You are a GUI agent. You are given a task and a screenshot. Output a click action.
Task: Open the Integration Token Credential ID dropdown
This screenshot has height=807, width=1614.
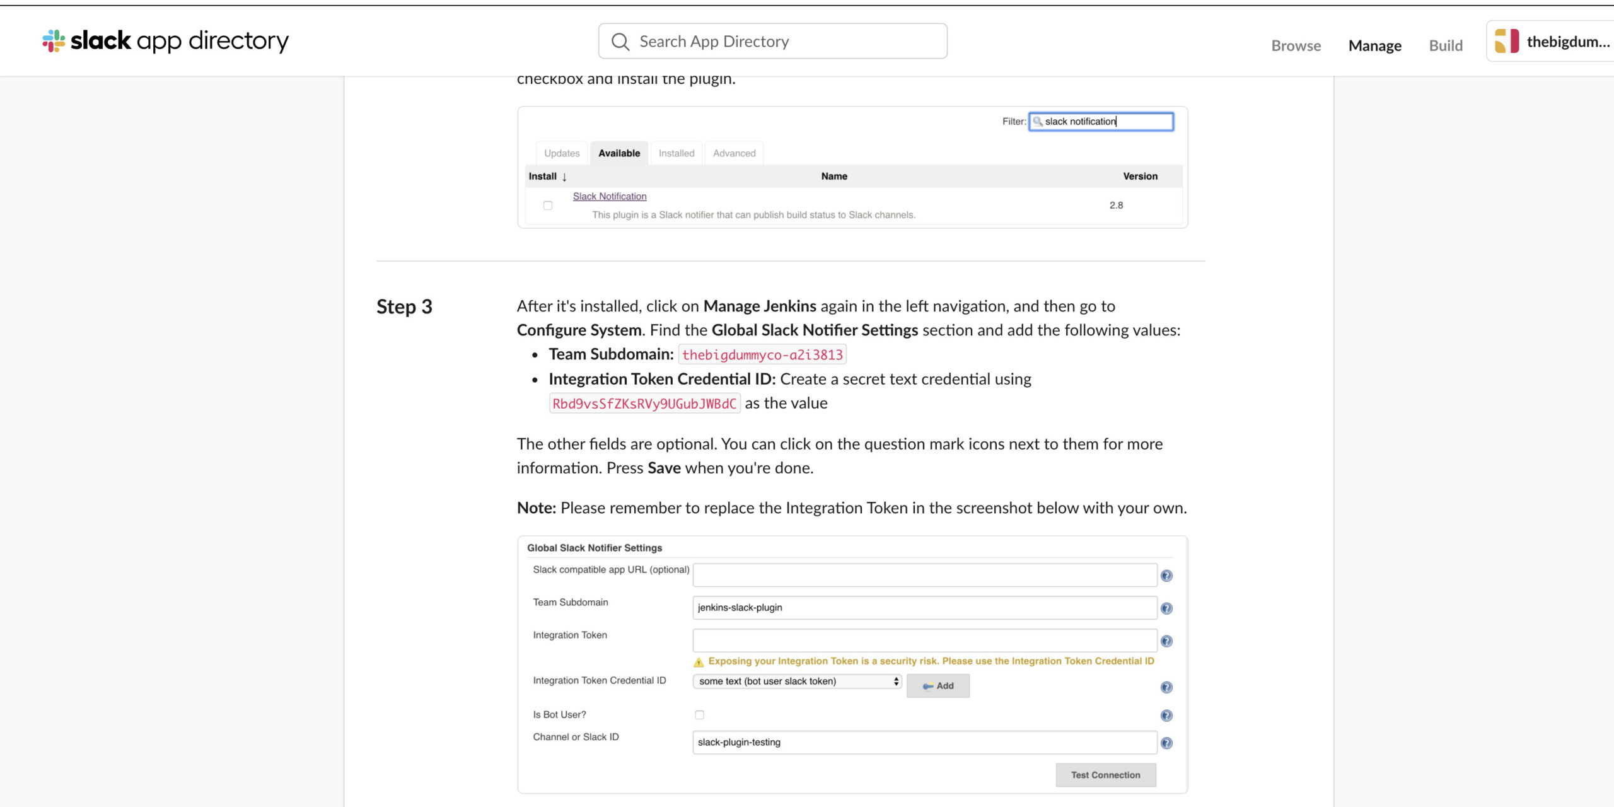coord(797,681)
